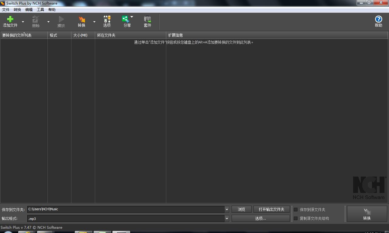
Task: Open the 添加文件 dropdown arrow
Action: [23, 22]
